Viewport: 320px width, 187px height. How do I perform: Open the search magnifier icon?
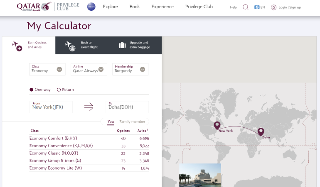[245, 7]
